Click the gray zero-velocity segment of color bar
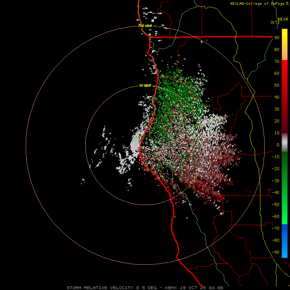 click(285, 143)
